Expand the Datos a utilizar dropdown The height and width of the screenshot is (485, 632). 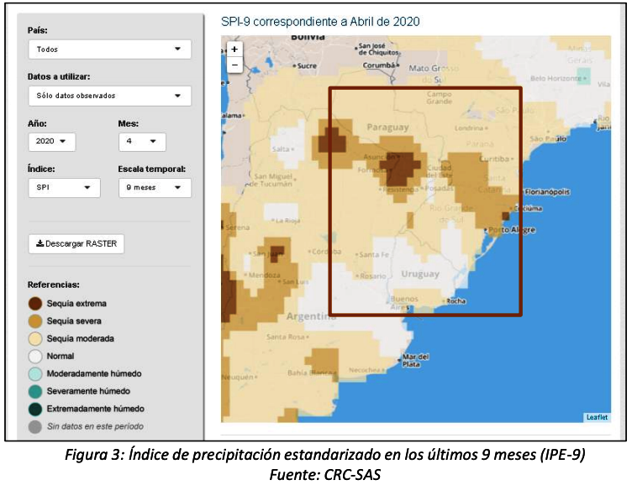click(108, 96)
